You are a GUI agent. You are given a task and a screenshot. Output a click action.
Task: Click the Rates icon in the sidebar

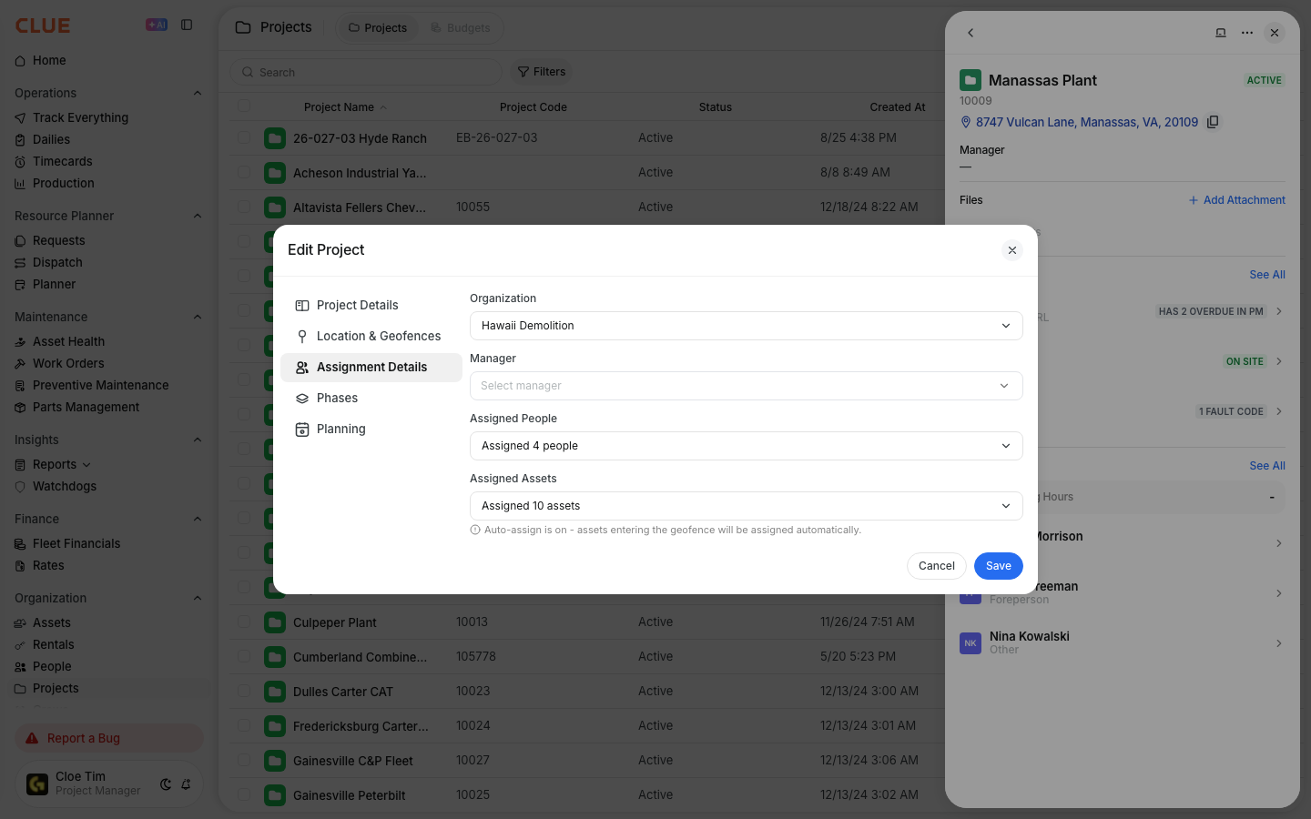[20, 565]
